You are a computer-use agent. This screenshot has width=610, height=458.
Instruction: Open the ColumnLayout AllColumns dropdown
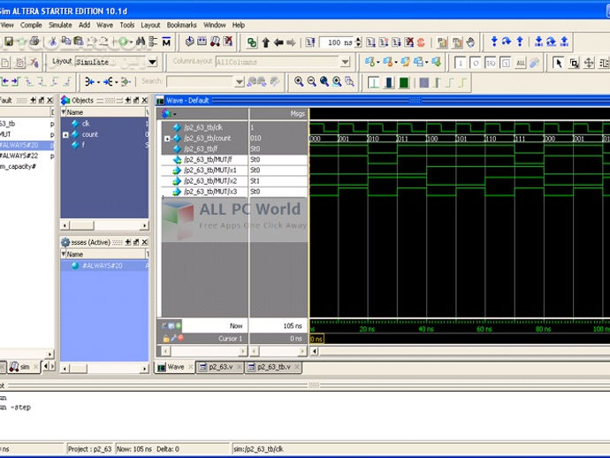pyautogui.click(x=344, y=62)
